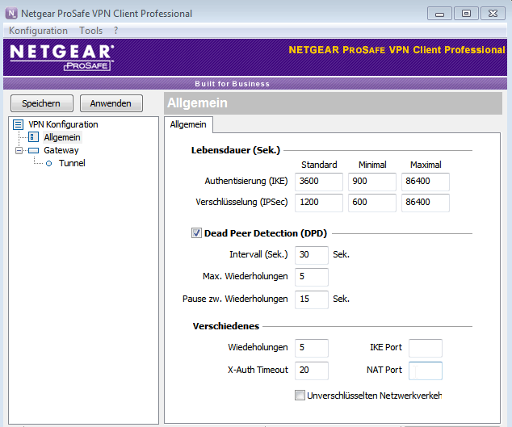Select Allgemein in the tree
This screenshot has width=512, height=427.
coord(62,137)
